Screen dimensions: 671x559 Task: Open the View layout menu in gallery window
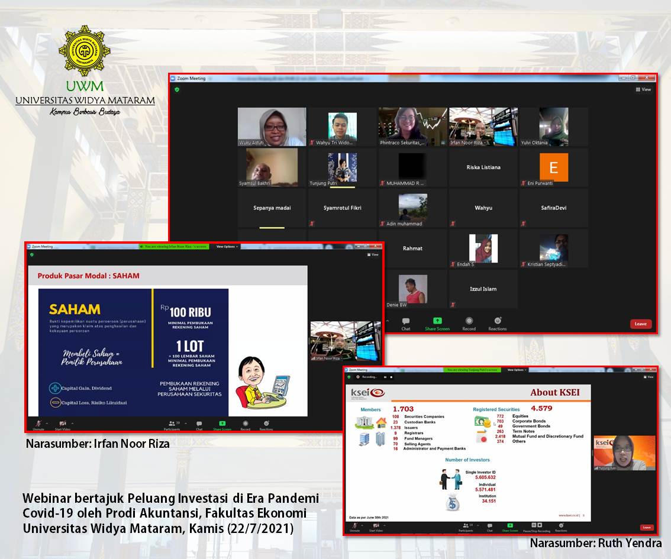pyautogui.click(x=643, y=89)
